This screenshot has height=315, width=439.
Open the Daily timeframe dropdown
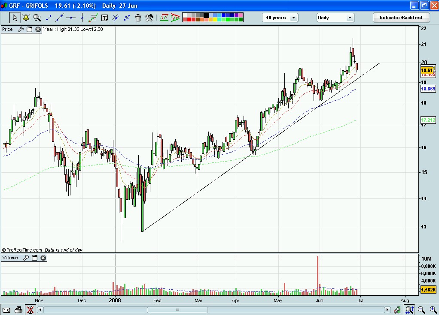(x=335, y=18)
